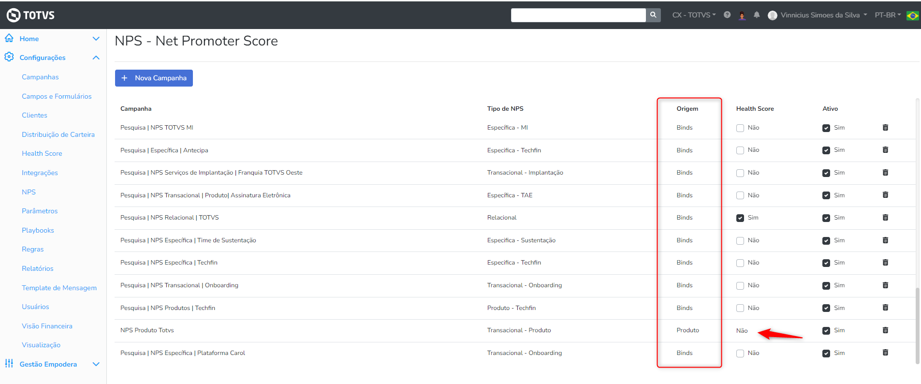The height and width of the screenshot is (384, 921).
Task: Uncheck Ativo for NPS TOTVS MI
Action: point(826,128)
